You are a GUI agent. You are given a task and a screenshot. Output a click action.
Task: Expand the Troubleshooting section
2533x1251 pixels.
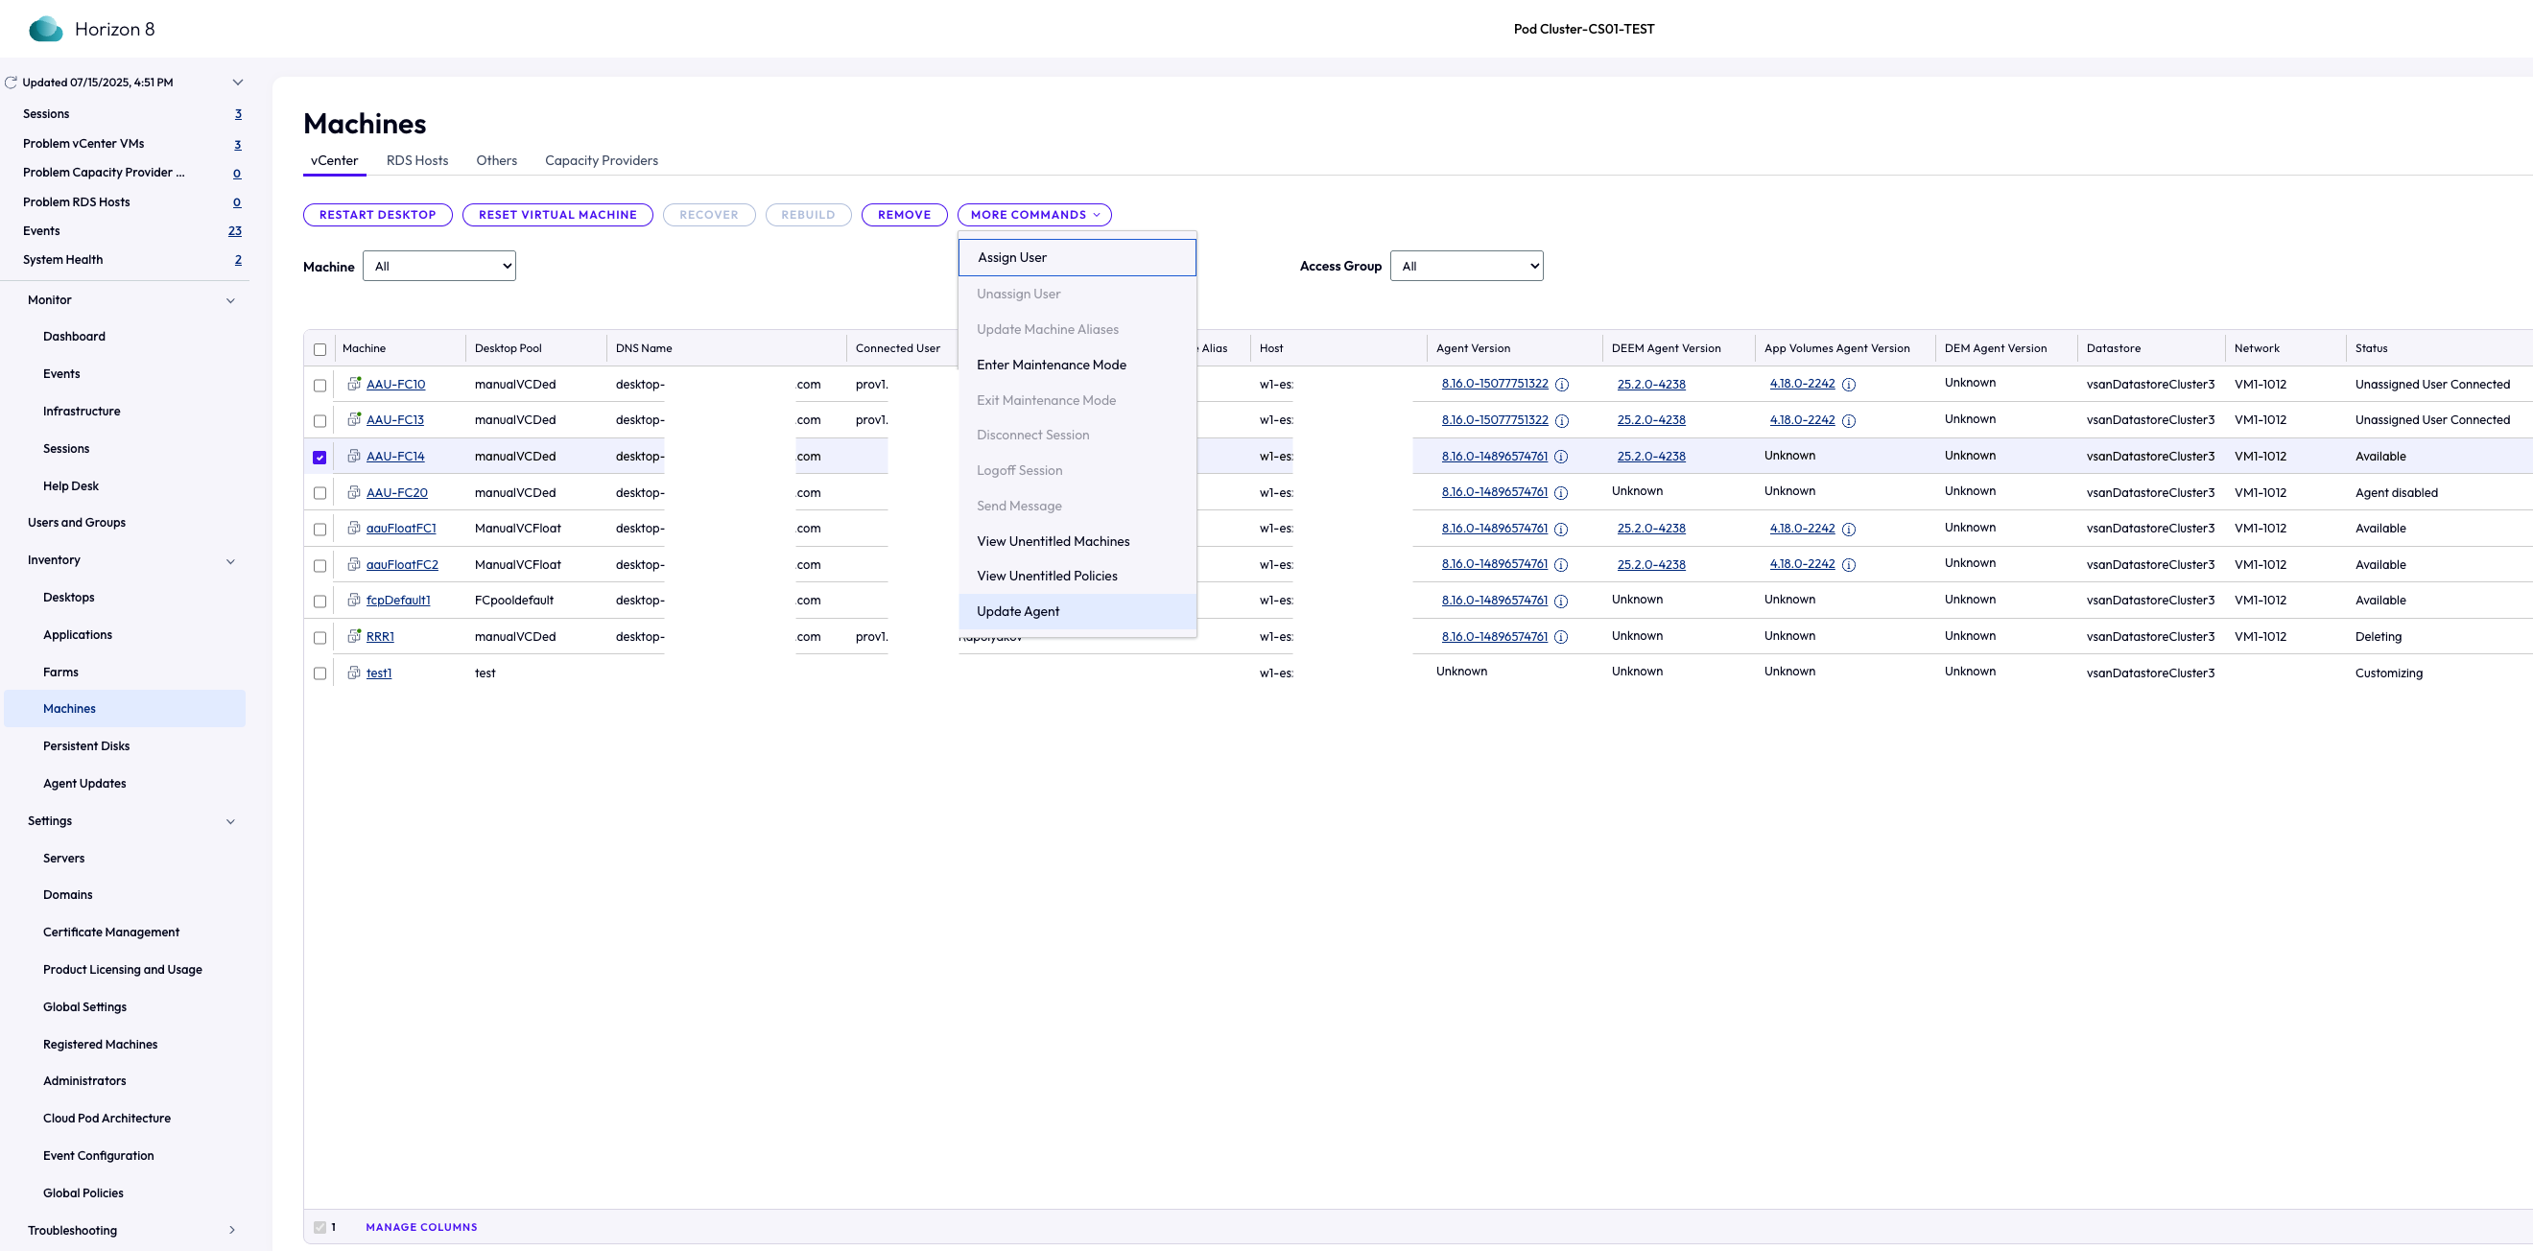pyautogui.click(x=232, y=1230)
